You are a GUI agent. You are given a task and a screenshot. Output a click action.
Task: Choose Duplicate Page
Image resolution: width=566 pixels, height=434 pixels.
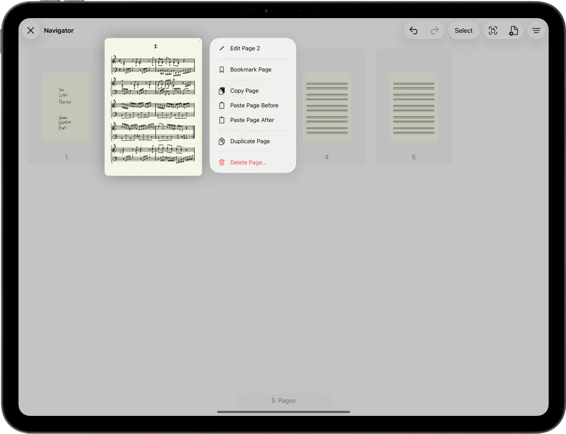(253, 141)
